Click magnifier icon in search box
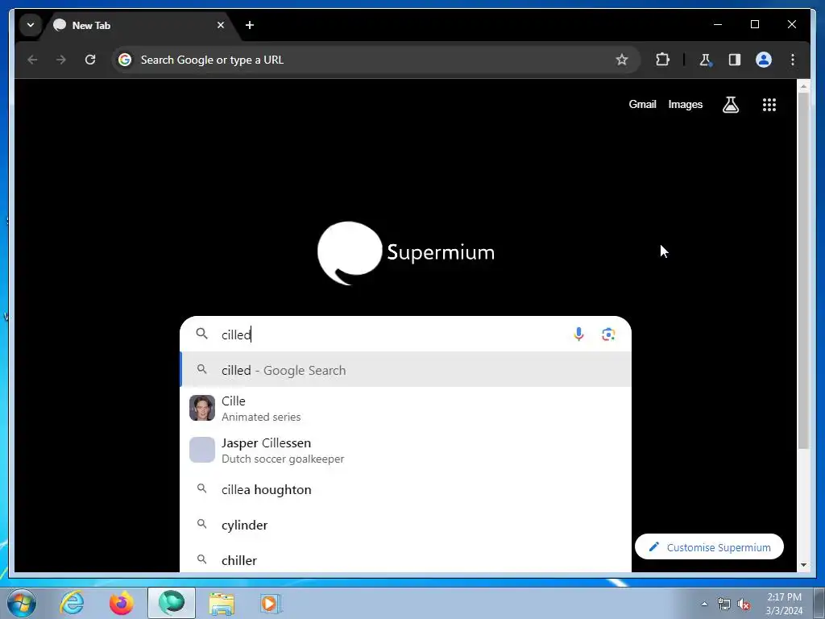The image size is (825, 619). (202, 334)
